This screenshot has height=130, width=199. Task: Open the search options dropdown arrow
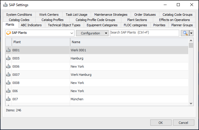click(x=191, y=33)
